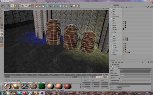Toggle Y axis lock
Screen dimensions: 153x95
tap(26, 6)
